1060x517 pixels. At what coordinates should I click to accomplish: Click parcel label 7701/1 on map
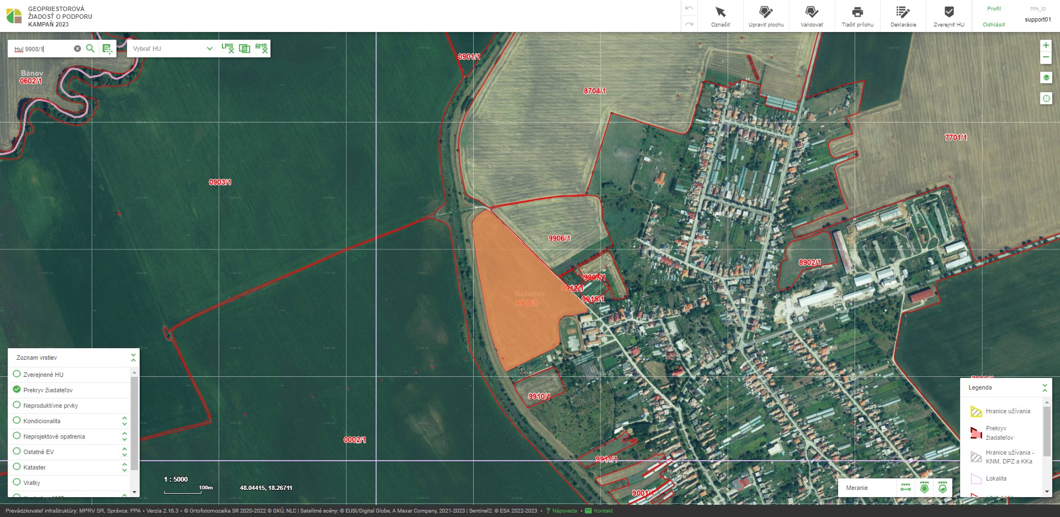(956, 137)
